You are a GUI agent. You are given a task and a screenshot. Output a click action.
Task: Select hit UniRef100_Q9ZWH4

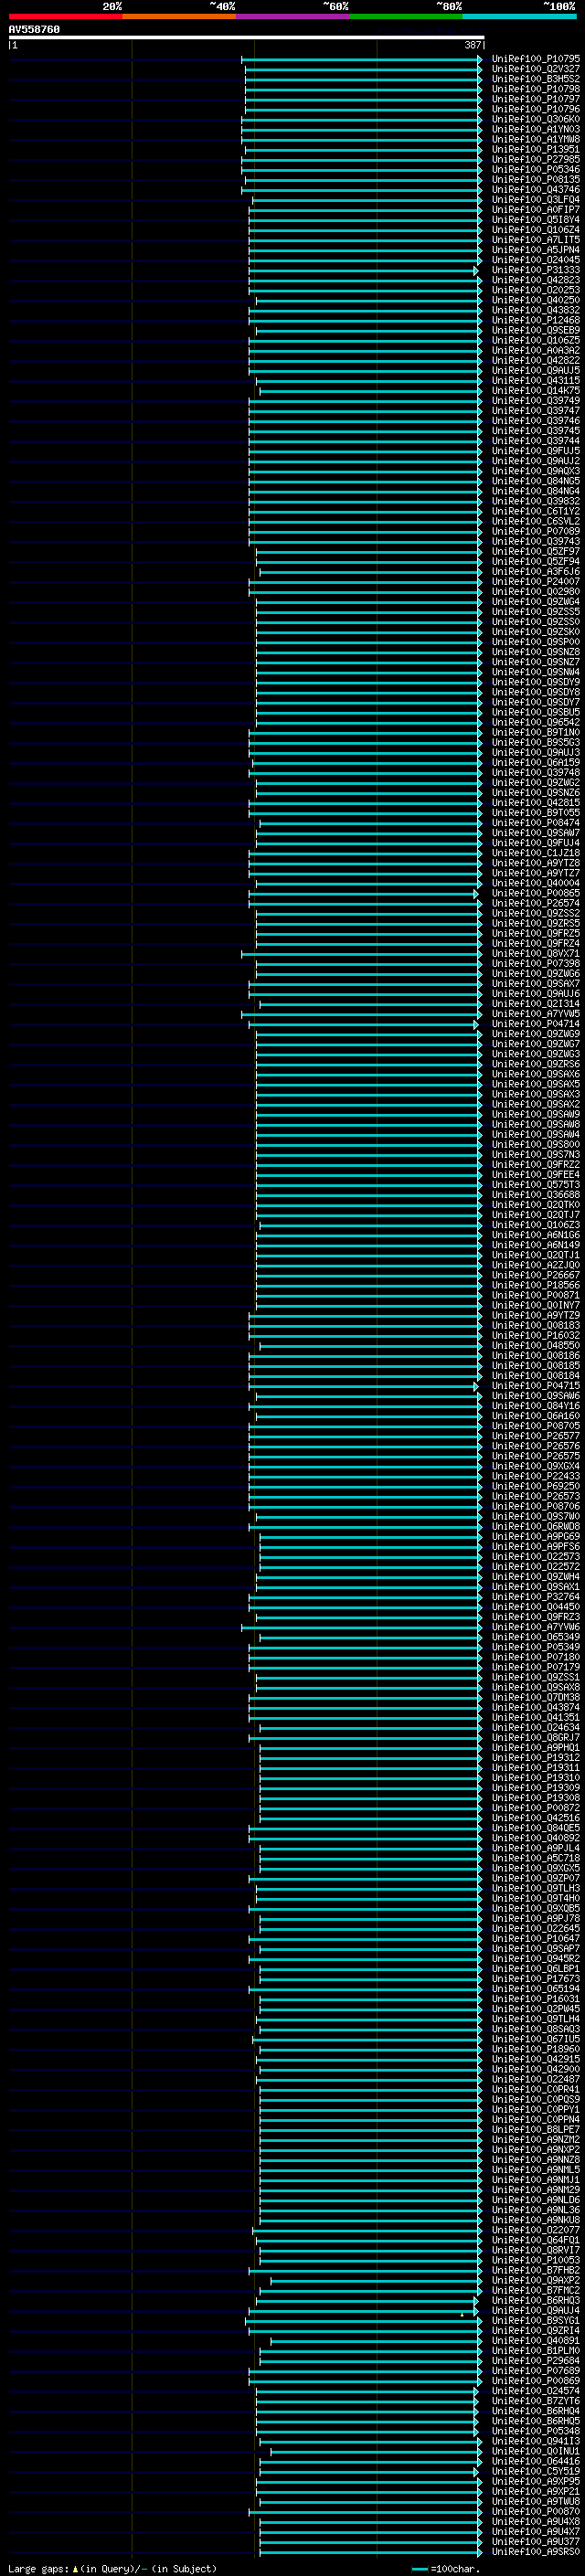coord(536,1577)
